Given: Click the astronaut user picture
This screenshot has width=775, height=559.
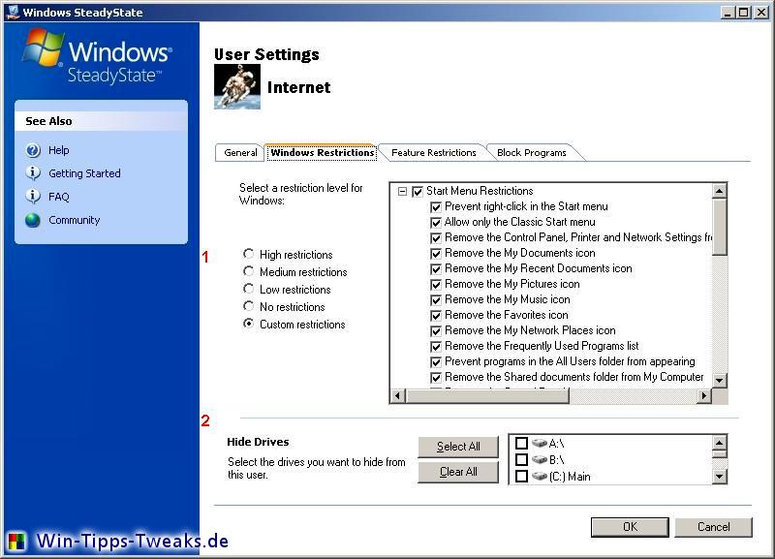Looking at the screenshot, I should (x=237, y=86).
